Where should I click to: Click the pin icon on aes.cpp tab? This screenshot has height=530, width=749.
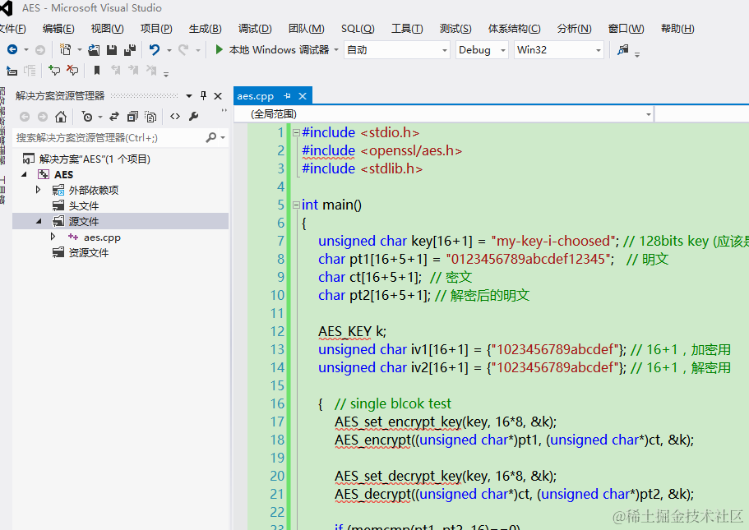click(287, 96)
